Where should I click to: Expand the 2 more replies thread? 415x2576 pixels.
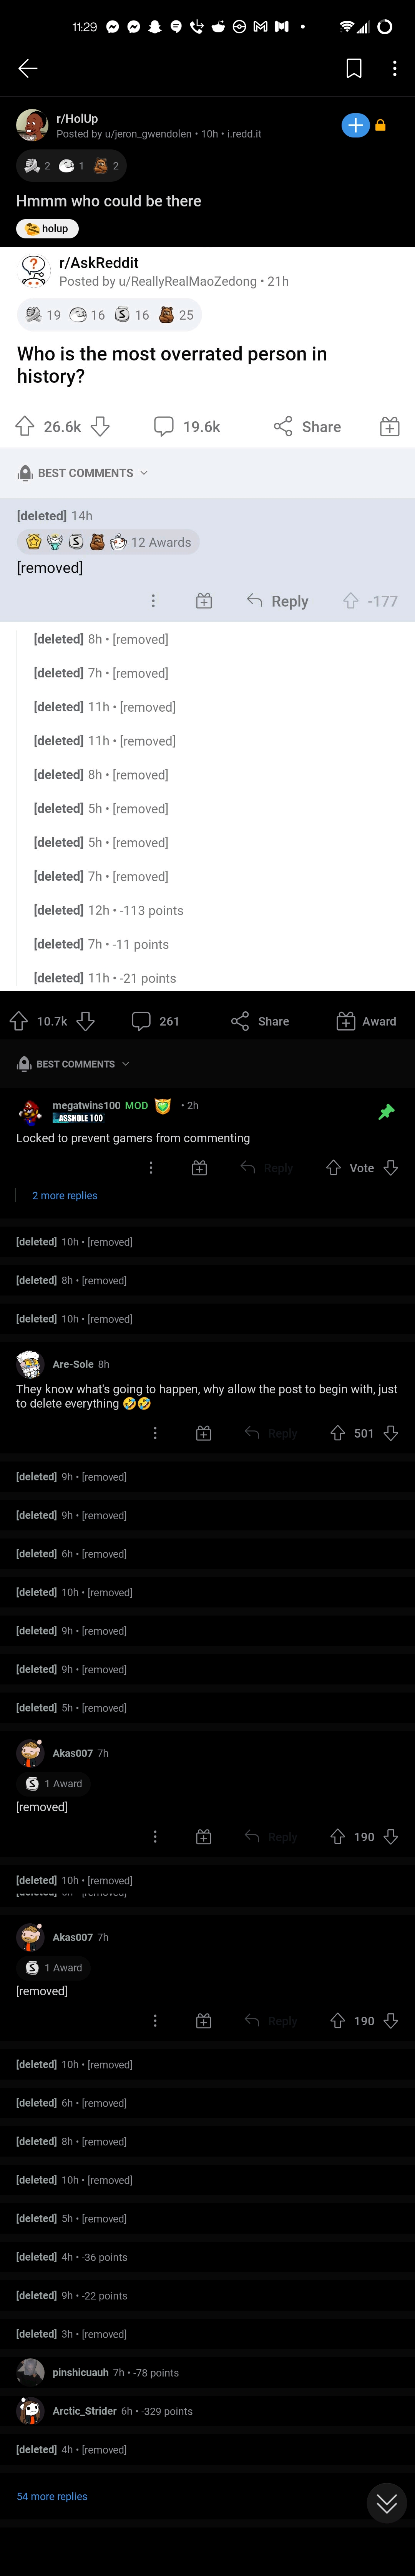(65, 1196)
